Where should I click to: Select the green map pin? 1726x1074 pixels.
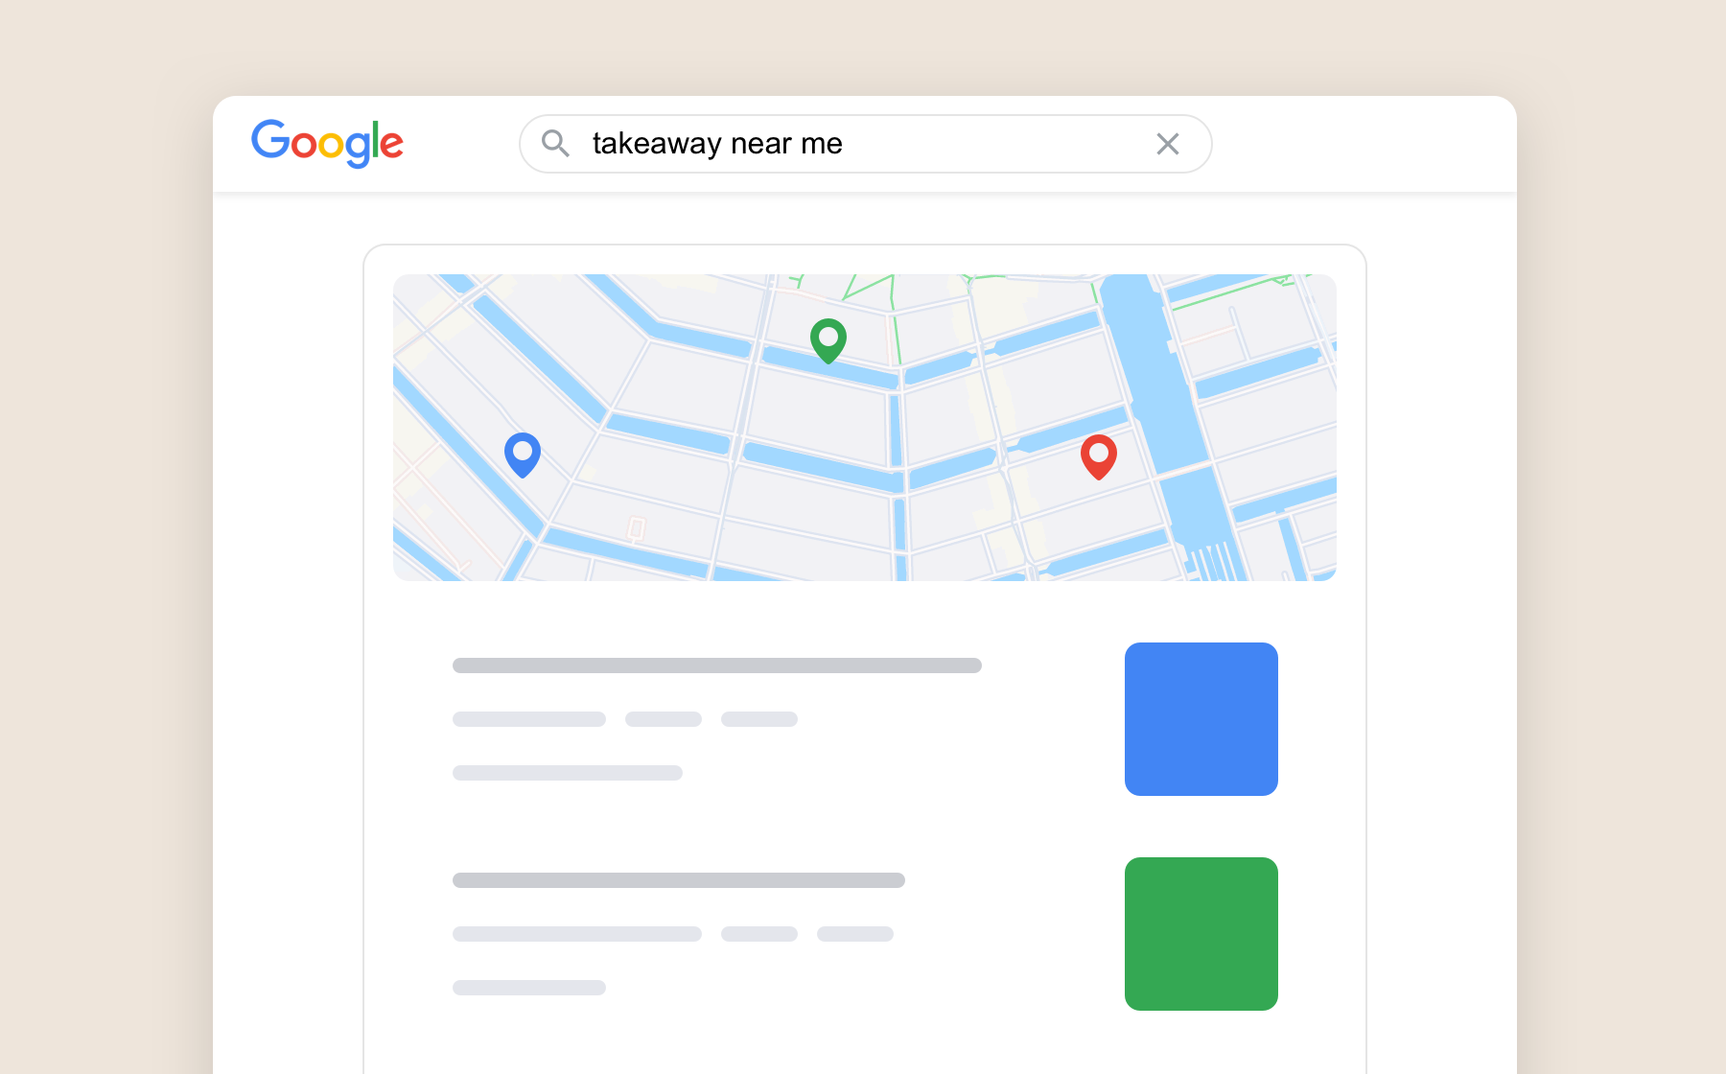click(828, 340)
